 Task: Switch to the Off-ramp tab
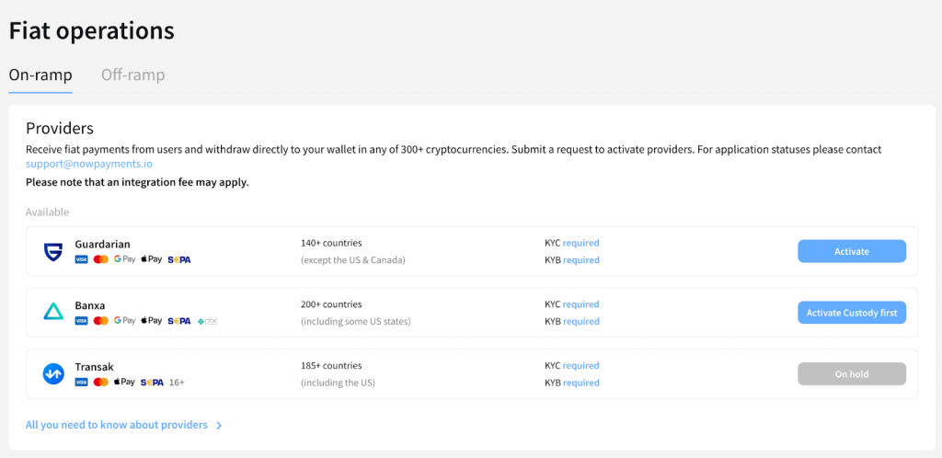click(x=132, y=75)
